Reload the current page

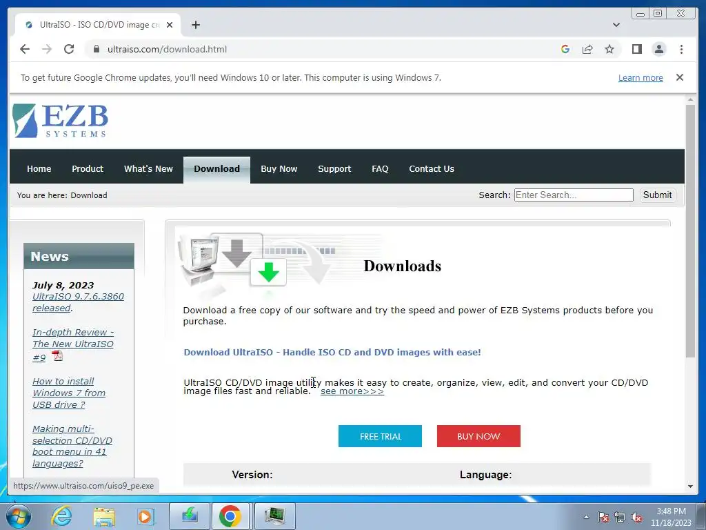69,49
